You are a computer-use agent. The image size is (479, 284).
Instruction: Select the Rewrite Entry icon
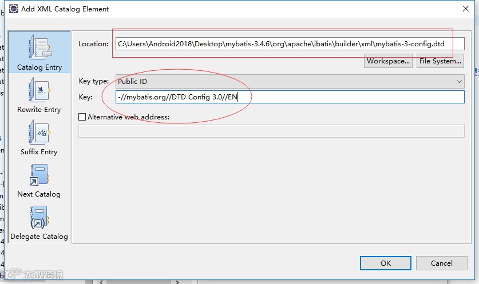tap(39, 90)
